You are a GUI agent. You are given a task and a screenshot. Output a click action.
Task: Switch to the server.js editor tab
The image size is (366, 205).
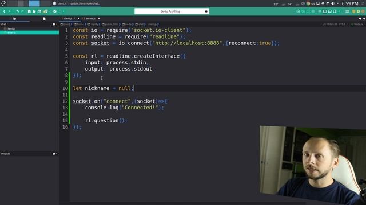point(90,18)
